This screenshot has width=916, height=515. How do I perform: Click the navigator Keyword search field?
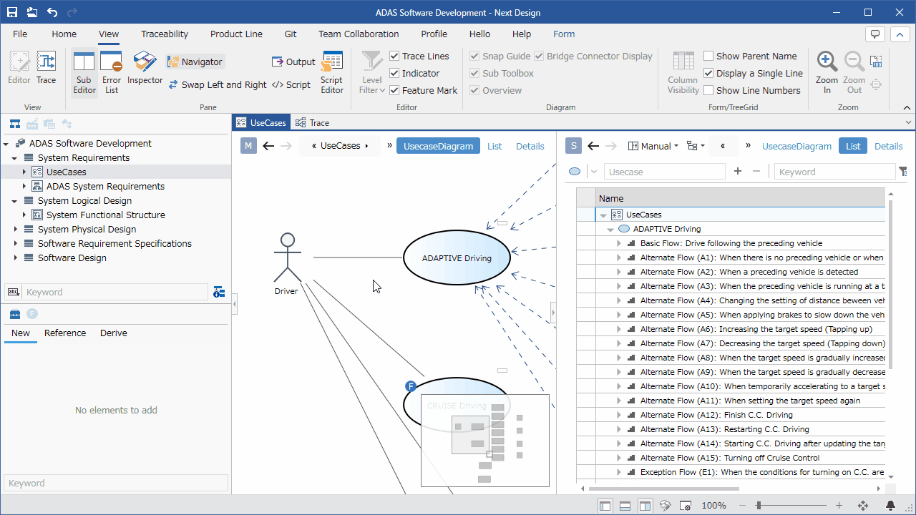[x=114, y=292]
